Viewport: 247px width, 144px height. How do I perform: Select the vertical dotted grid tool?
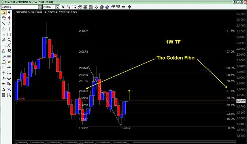(x=4, y=67)
